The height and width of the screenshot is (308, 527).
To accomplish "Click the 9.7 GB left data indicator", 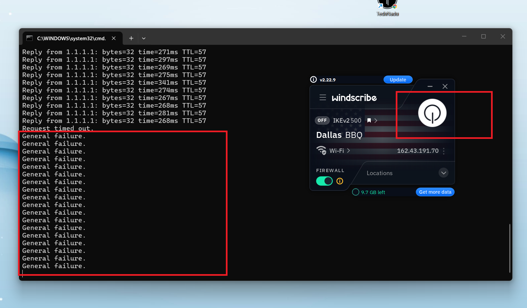I will point(369,192).
